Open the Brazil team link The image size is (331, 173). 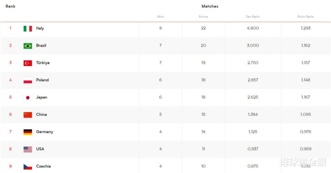click(x=41, y=45)
